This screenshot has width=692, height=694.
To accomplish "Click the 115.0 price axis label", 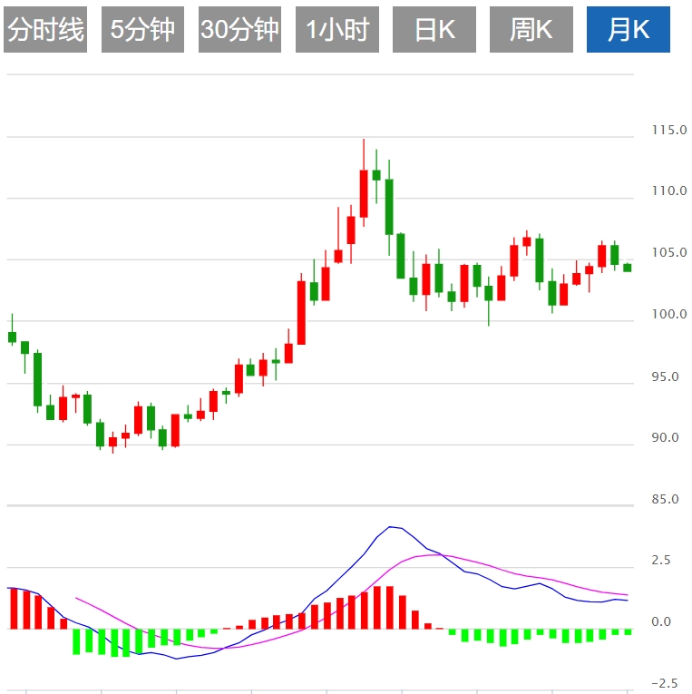I will click(x=669, y=130).
